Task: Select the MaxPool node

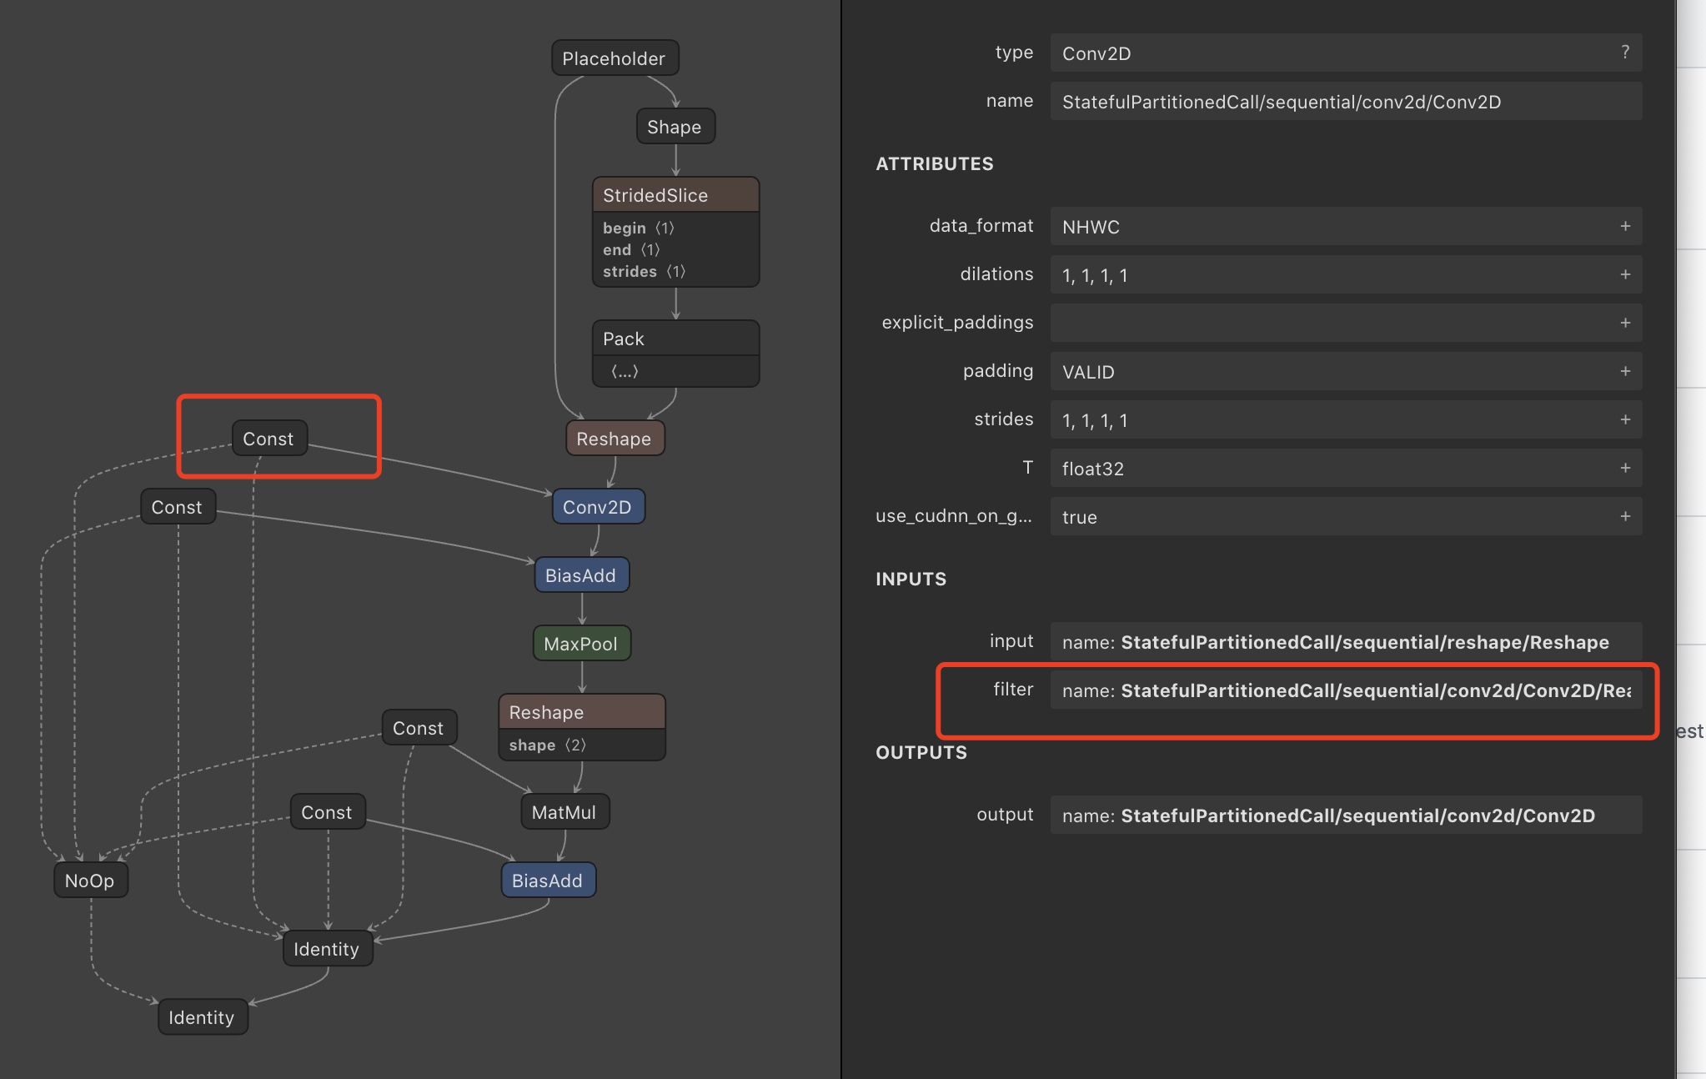Action: click(581, 643)
